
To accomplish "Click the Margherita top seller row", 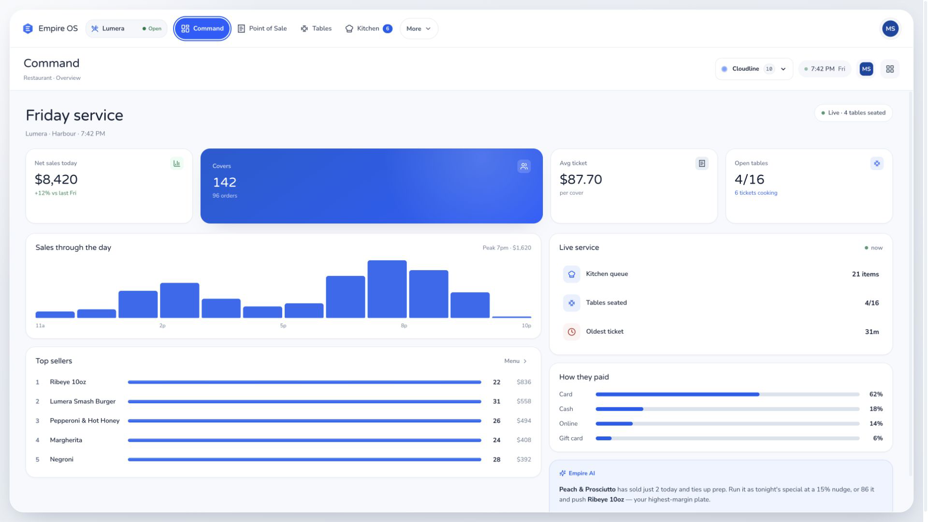I will pyautogui.click(x=283, y=440).
